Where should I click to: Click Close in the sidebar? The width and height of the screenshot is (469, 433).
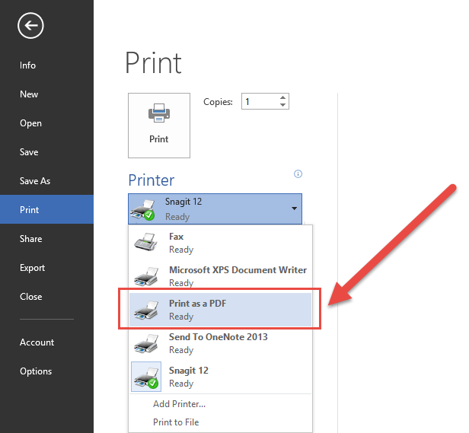pos(46,297)
